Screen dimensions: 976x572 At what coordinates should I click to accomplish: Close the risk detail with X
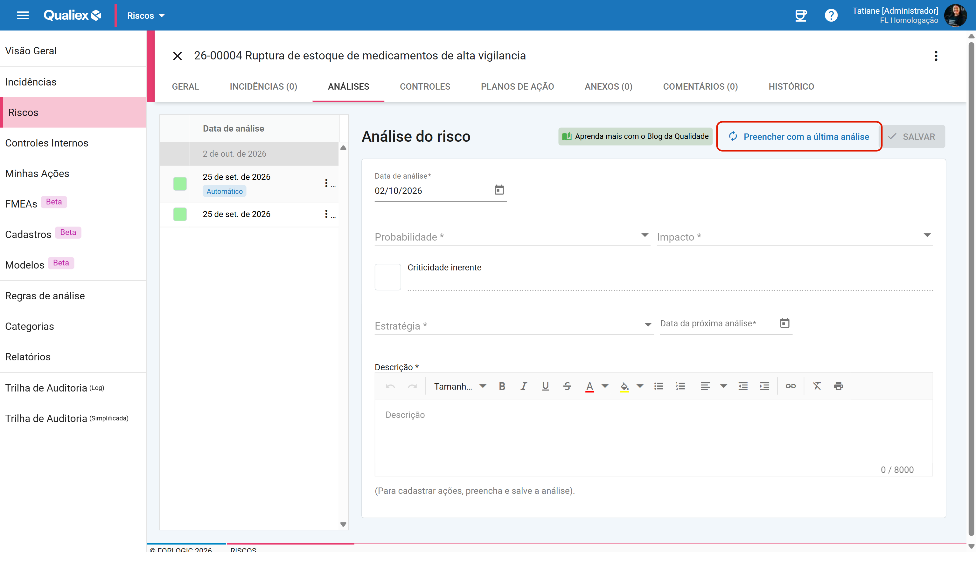point(178,56)
